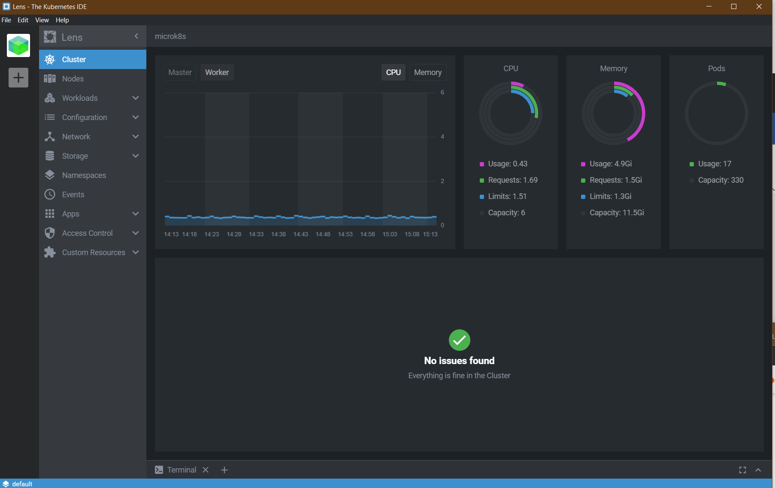Expand the terminal dock with up chevron
The height and width of the screenshot is (488, 775).
pyautogui.click(x=758, y=470)
